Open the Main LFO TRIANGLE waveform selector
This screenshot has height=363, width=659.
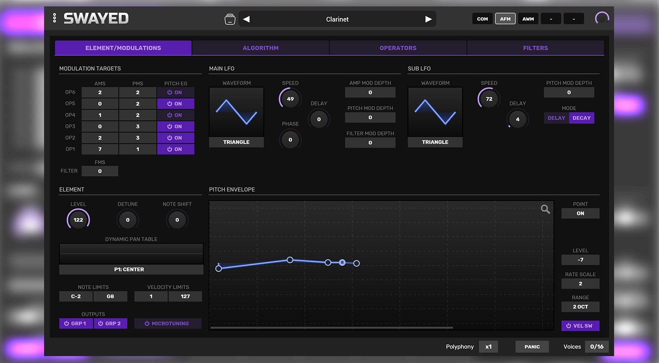pos(236,142)
